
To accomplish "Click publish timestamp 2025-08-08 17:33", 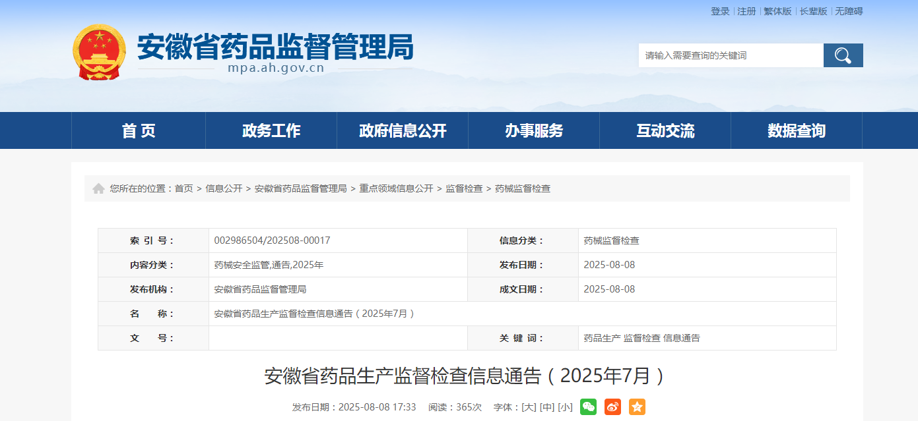I will 377,407.
